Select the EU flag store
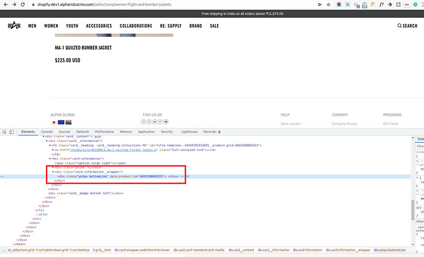This screenshot has height=257, width=424. pos(61,122)
